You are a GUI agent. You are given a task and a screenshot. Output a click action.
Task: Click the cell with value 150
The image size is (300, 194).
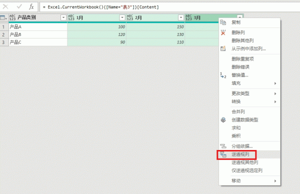[155, 27]
